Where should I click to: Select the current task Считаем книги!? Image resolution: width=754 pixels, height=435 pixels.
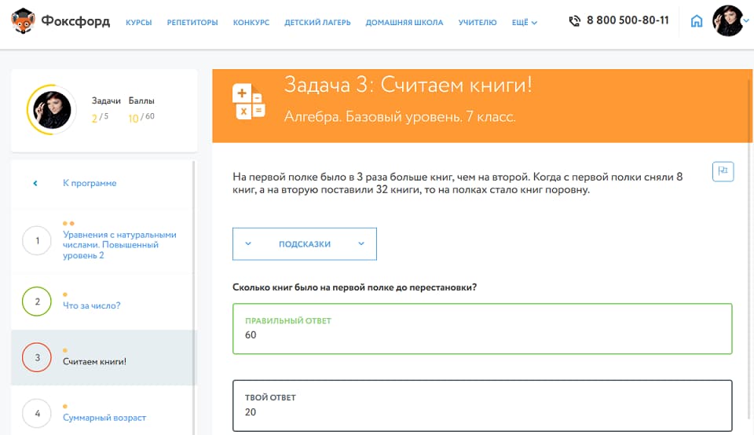tap(94, 362)
